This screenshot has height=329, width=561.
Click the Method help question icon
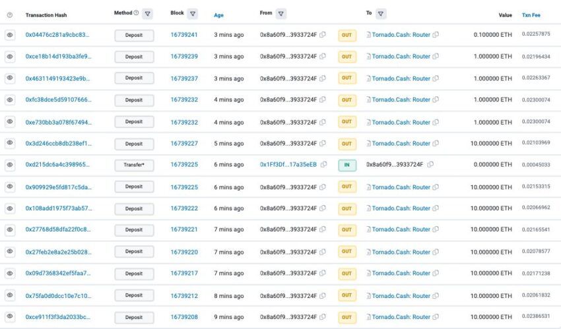pos(136,13)
